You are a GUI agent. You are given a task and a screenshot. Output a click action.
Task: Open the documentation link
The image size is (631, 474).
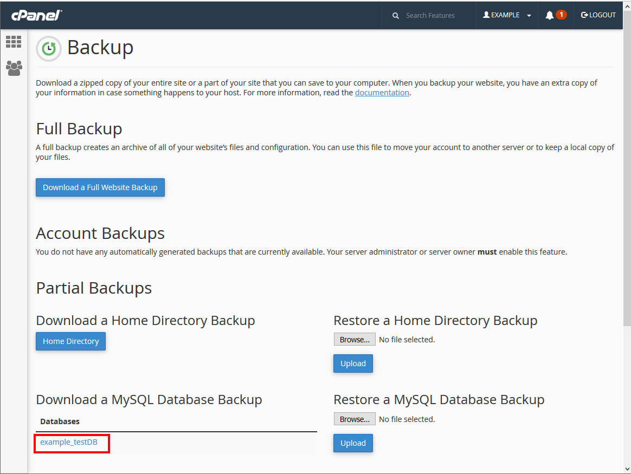(x=382, y=93)
